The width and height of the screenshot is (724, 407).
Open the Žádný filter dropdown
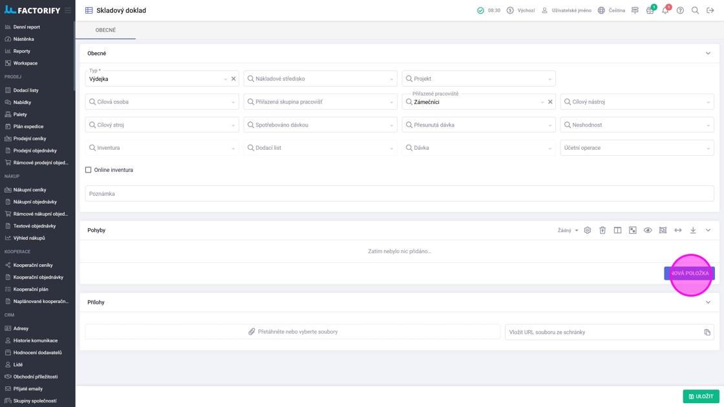(568, 231)
